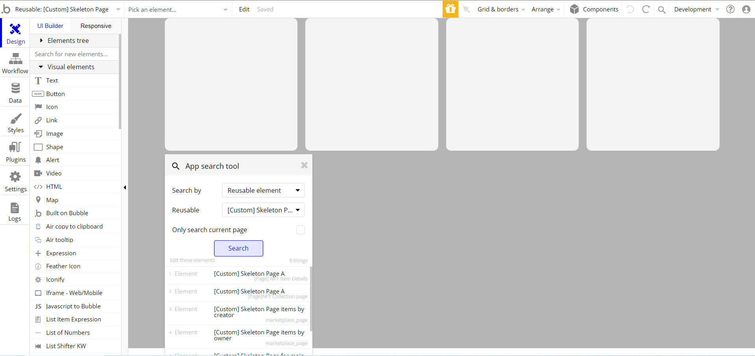This screenshot has width=755, height=356.
Task: Collapse the left panel arrow
Action: pos(125,187)
